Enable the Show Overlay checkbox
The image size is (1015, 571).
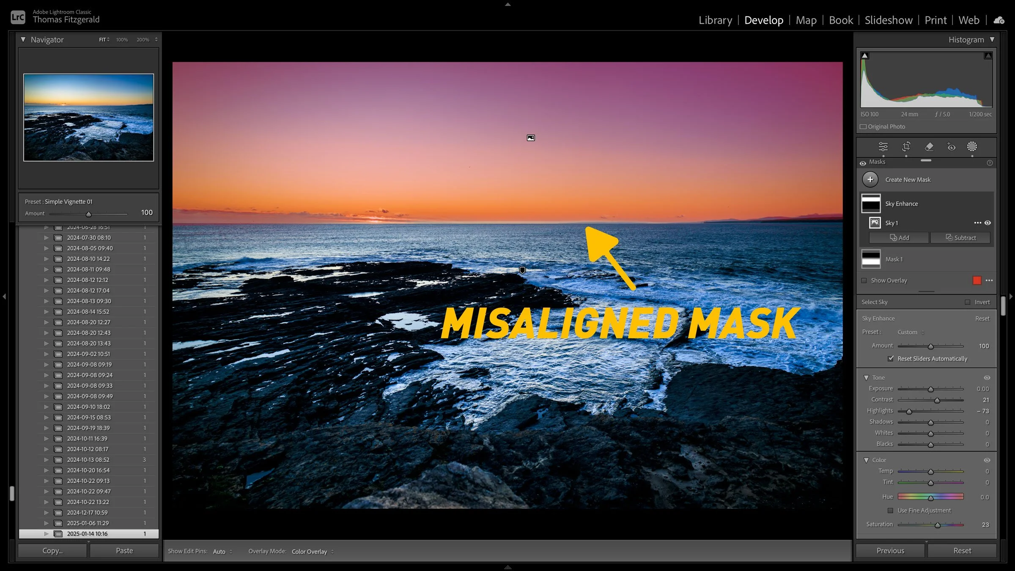click(x=864, y=280)
